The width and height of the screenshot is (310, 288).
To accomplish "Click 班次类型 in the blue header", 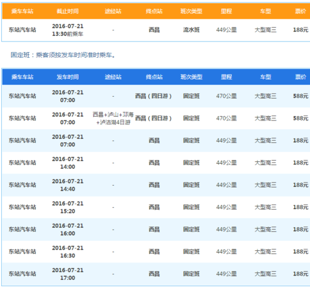I will click(x=191, y=77).
